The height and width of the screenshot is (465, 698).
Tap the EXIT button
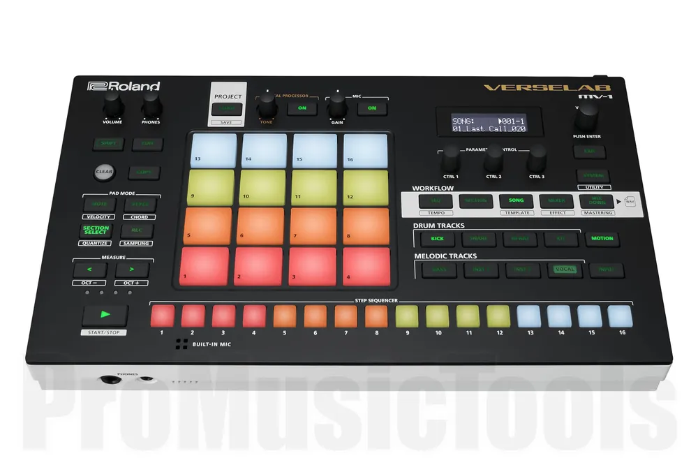pos(589,152)
